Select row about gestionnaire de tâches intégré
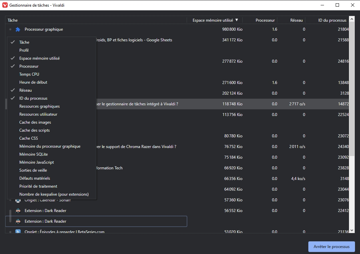The height and width of the screenshot is (254, 360). click(177, 104)
